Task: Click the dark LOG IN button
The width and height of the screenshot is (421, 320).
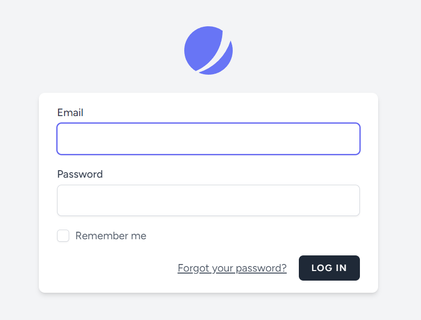Action: coord(329,268)
